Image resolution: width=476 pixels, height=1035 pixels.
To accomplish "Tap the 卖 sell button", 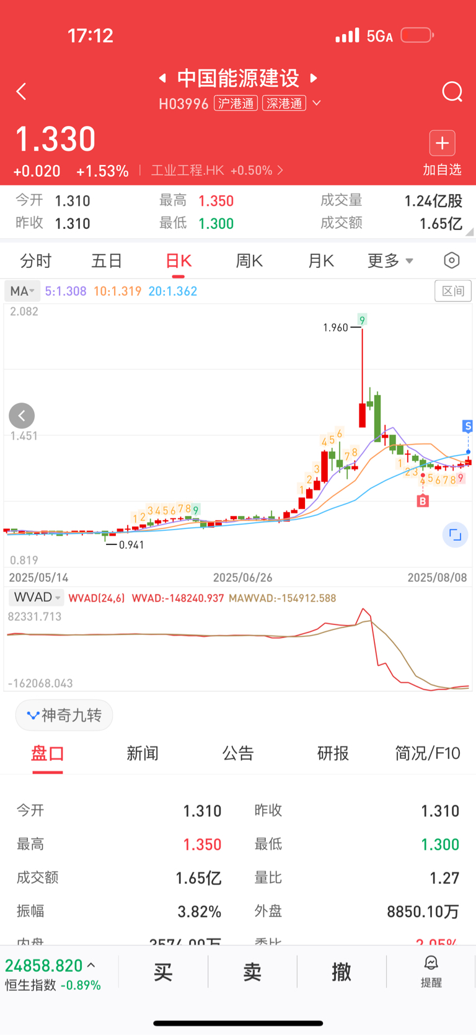I will (x=252, y=972).
